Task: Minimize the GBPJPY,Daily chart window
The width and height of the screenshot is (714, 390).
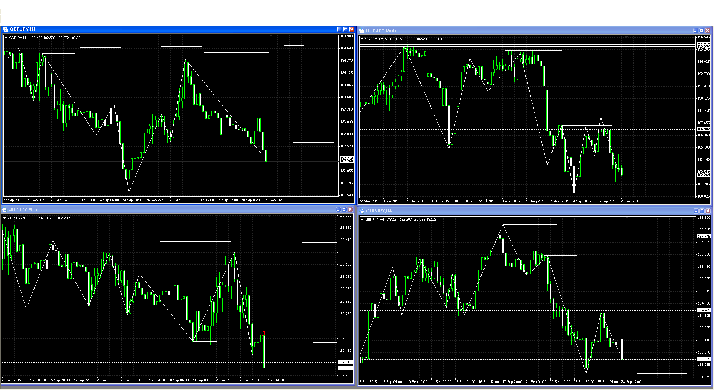Action: pyautogui.click(x=695, y=30)
